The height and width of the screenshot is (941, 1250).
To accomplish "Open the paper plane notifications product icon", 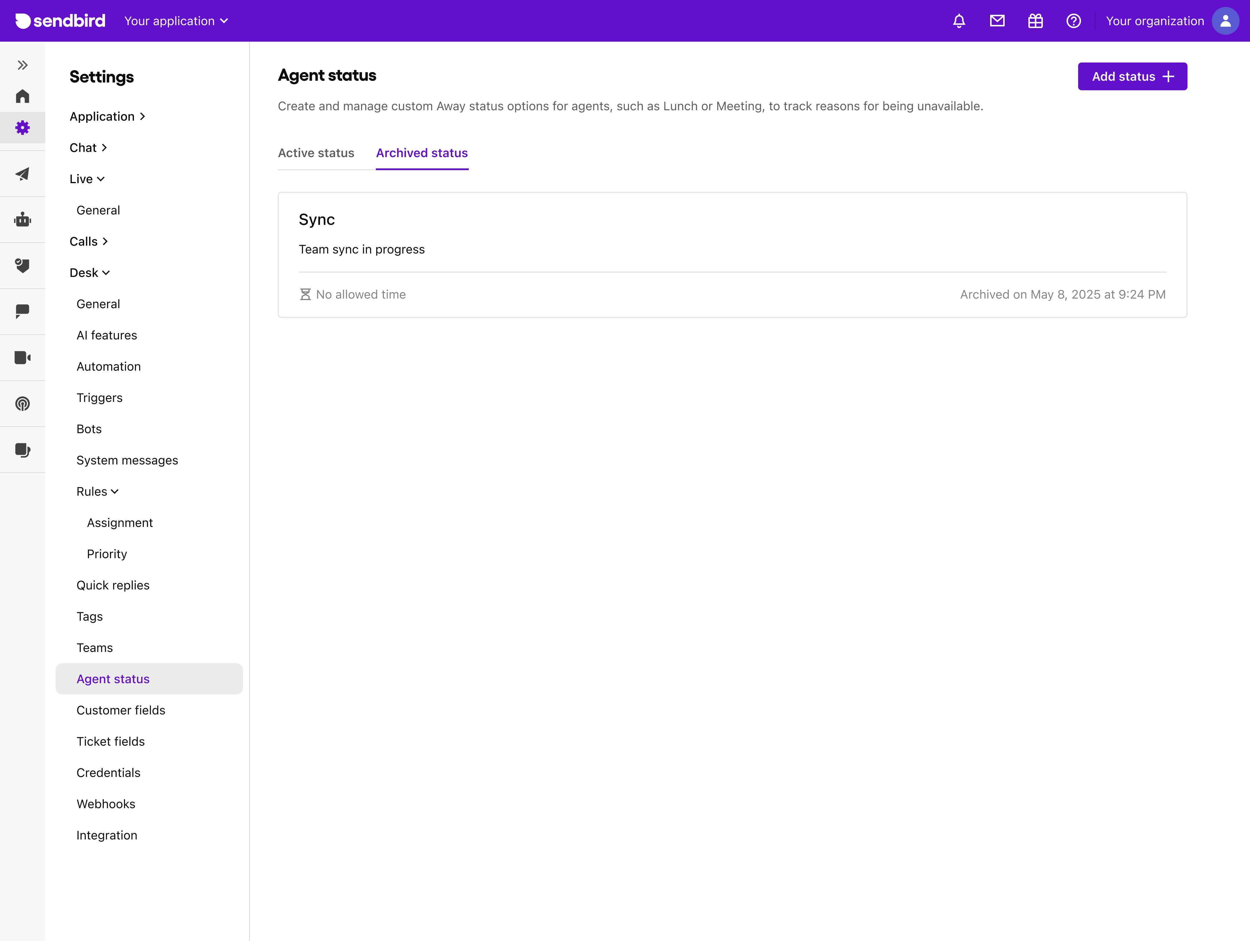I will 23,174.
